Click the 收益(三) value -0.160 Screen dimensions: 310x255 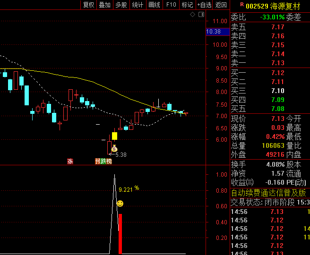point(275,182)
